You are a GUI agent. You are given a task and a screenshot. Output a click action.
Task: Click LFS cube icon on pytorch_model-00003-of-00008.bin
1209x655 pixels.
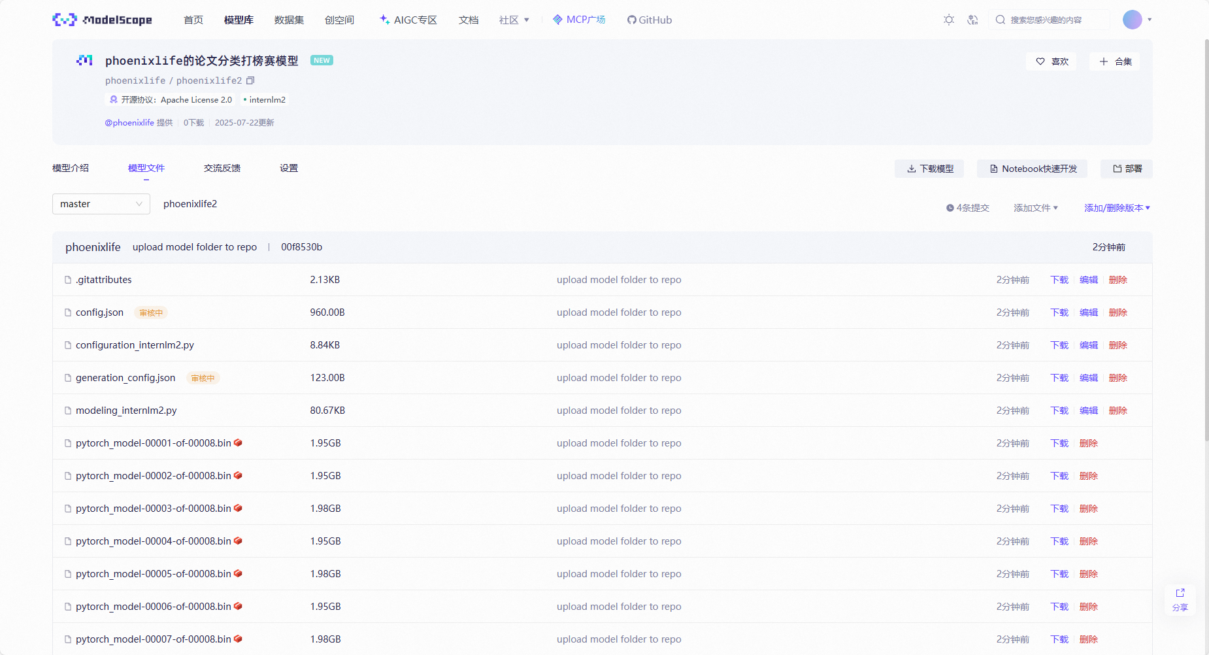tap(238, 508)
